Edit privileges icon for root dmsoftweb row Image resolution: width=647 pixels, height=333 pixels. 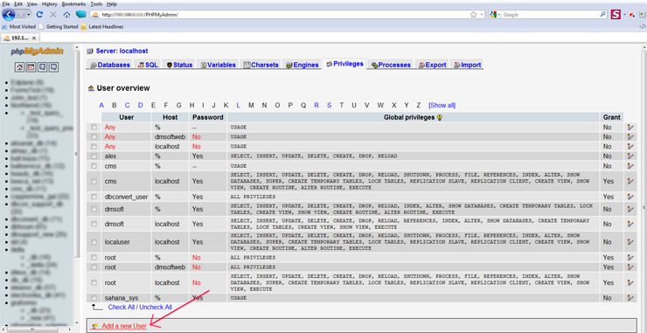point(630,267)
